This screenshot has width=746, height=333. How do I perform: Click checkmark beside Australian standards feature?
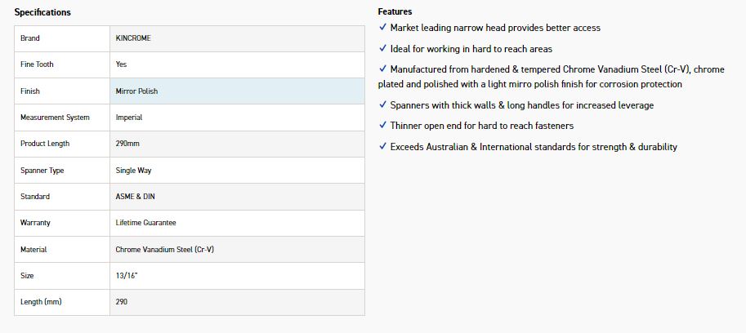point(382,146)
